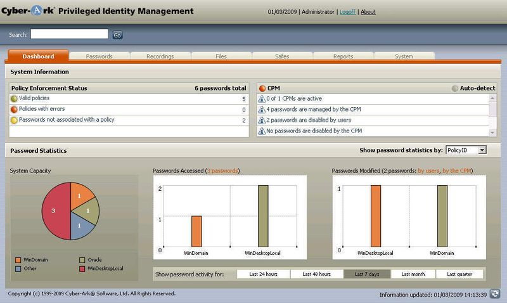Click the refresh icon beside Information updated
507x303 pixels.
click(495, 293)
